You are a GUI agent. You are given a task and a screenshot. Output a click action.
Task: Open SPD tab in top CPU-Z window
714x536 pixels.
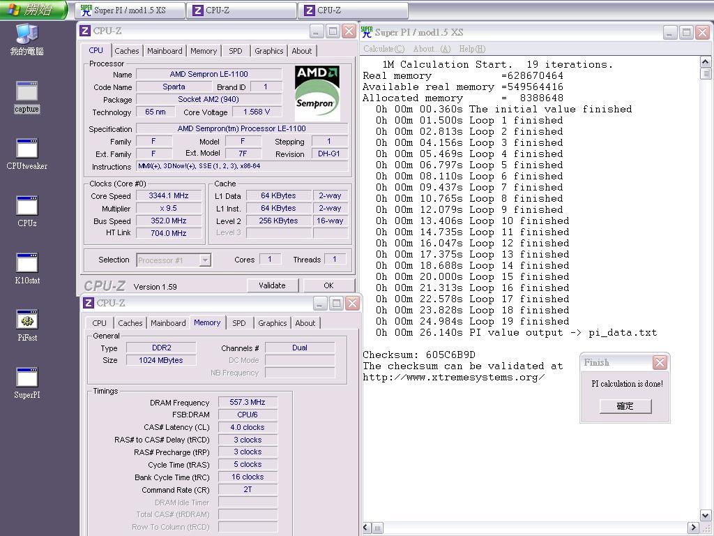pos(236,51)
